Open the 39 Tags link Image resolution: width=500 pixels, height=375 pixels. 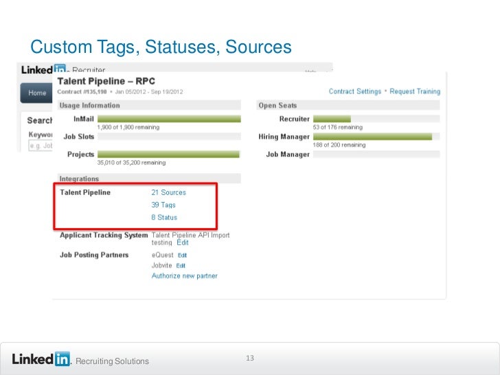click(163, 205)
